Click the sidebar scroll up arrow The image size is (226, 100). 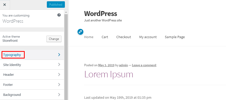(x=66, y=12)
